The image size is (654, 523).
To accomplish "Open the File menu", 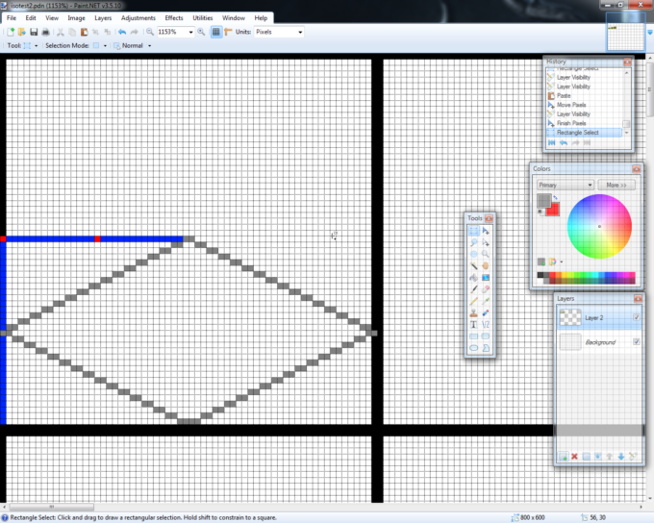I will (12, 18).
